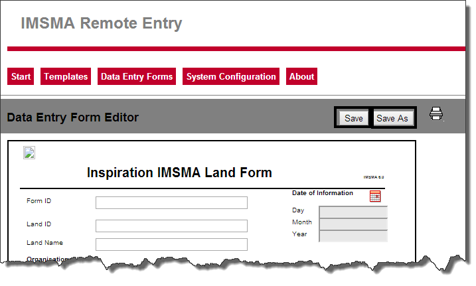Screen dimensions: 476x286
Task: Go to the Start menu item
Action: [x=21, y=77]
